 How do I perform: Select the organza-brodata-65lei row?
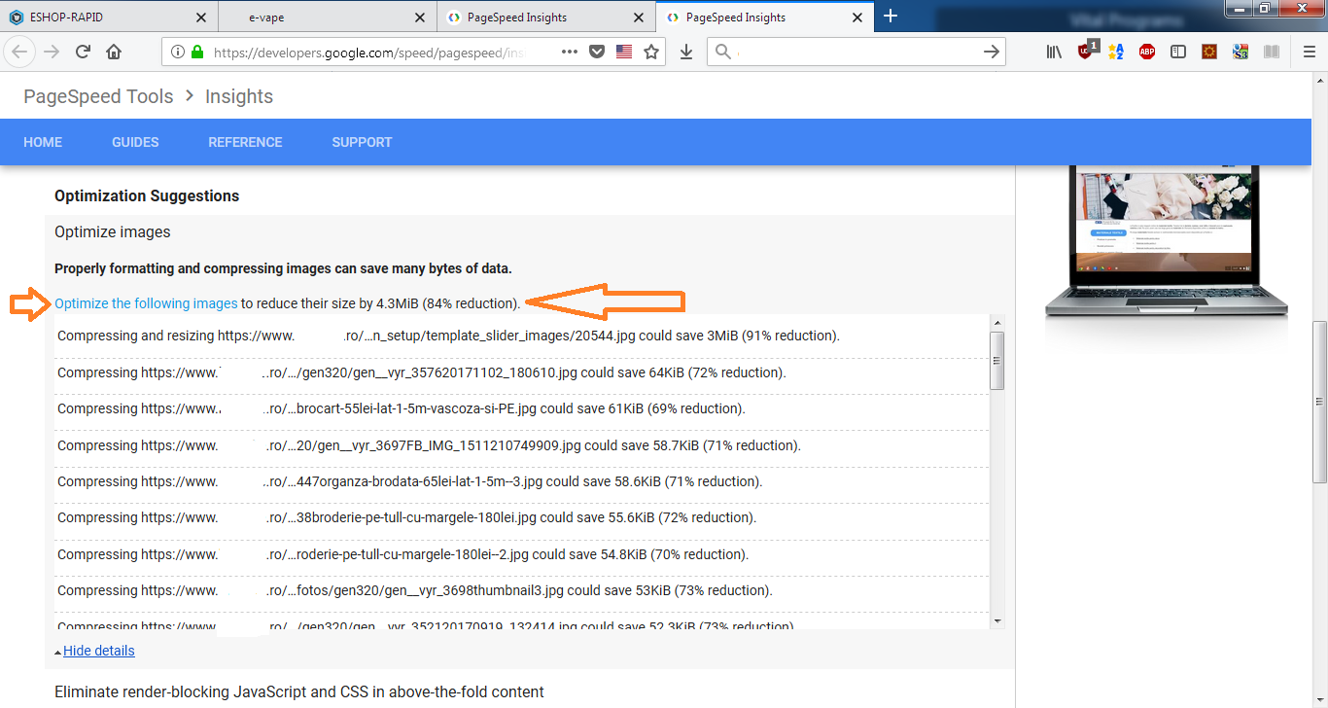(522, 481)
